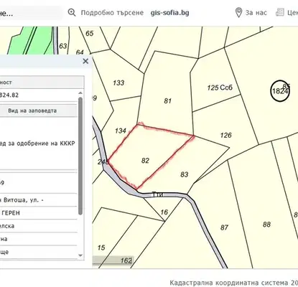Click the scroll up arrow in info panel
The height and width of the screenshot is (287, 298).
tap(80, 93)
